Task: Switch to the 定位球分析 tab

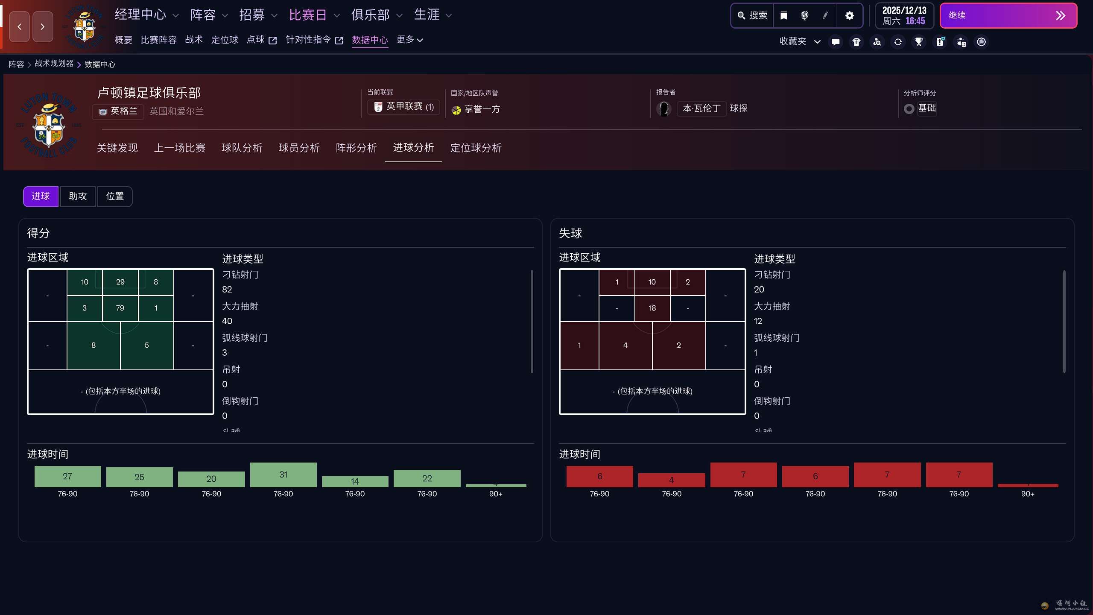Action: (476, 148)
